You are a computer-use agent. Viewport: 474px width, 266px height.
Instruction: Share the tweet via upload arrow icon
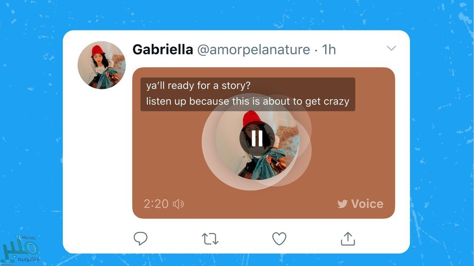348,238
